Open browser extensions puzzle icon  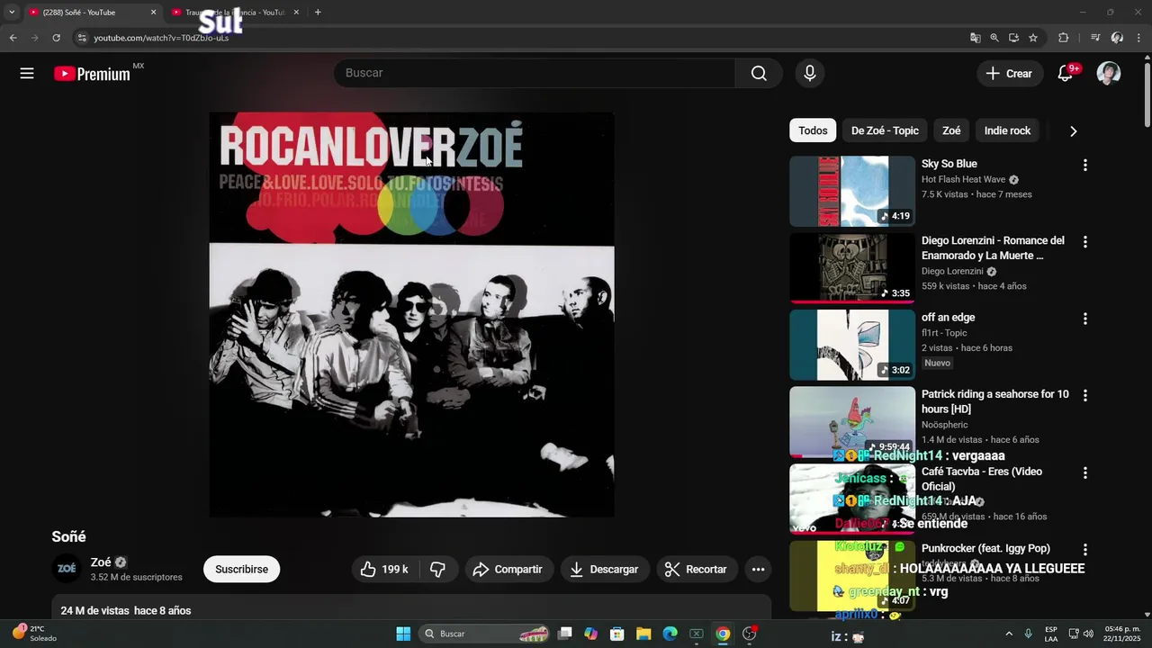[1063, 38]
